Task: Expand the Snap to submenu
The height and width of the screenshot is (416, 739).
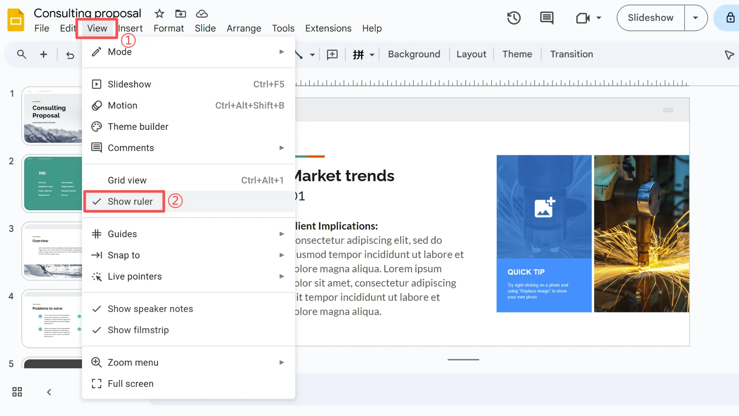Action: click(189, 255)
